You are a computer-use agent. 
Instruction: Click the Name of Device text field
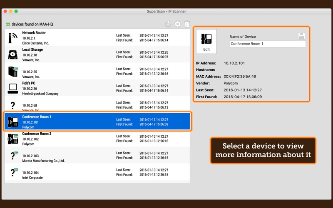267,44
